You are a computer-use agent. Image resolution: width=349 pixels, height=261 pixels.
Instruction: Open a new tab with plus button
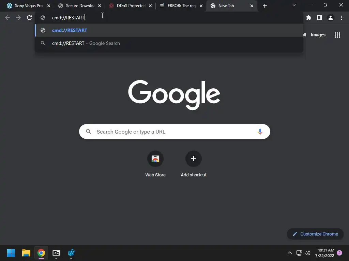pos(264,6)
